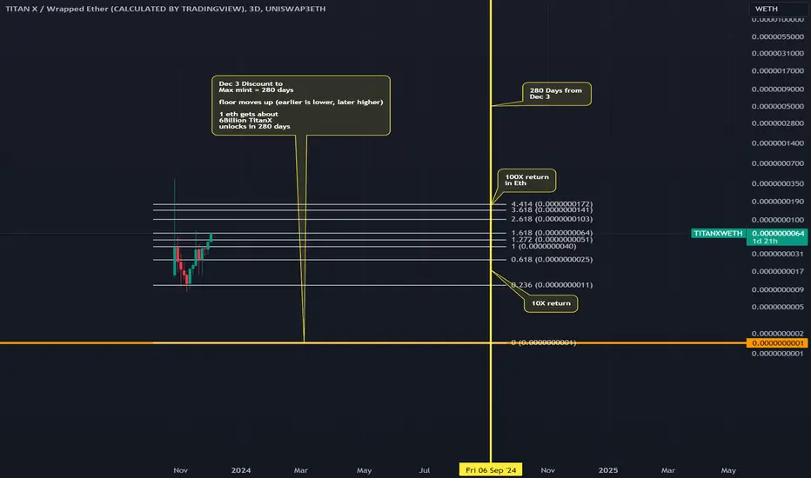
Task: Click the 0.0000017000 price scale value
Action: (777, 70)
